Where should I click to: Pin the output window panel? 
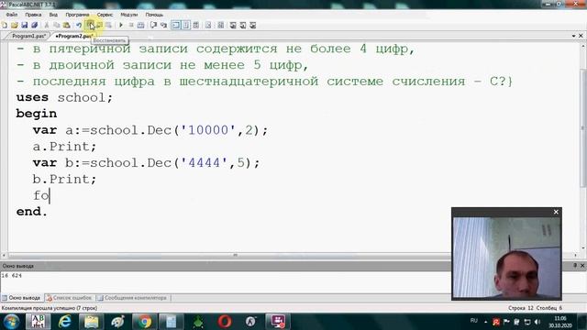[x=575, y=265]
